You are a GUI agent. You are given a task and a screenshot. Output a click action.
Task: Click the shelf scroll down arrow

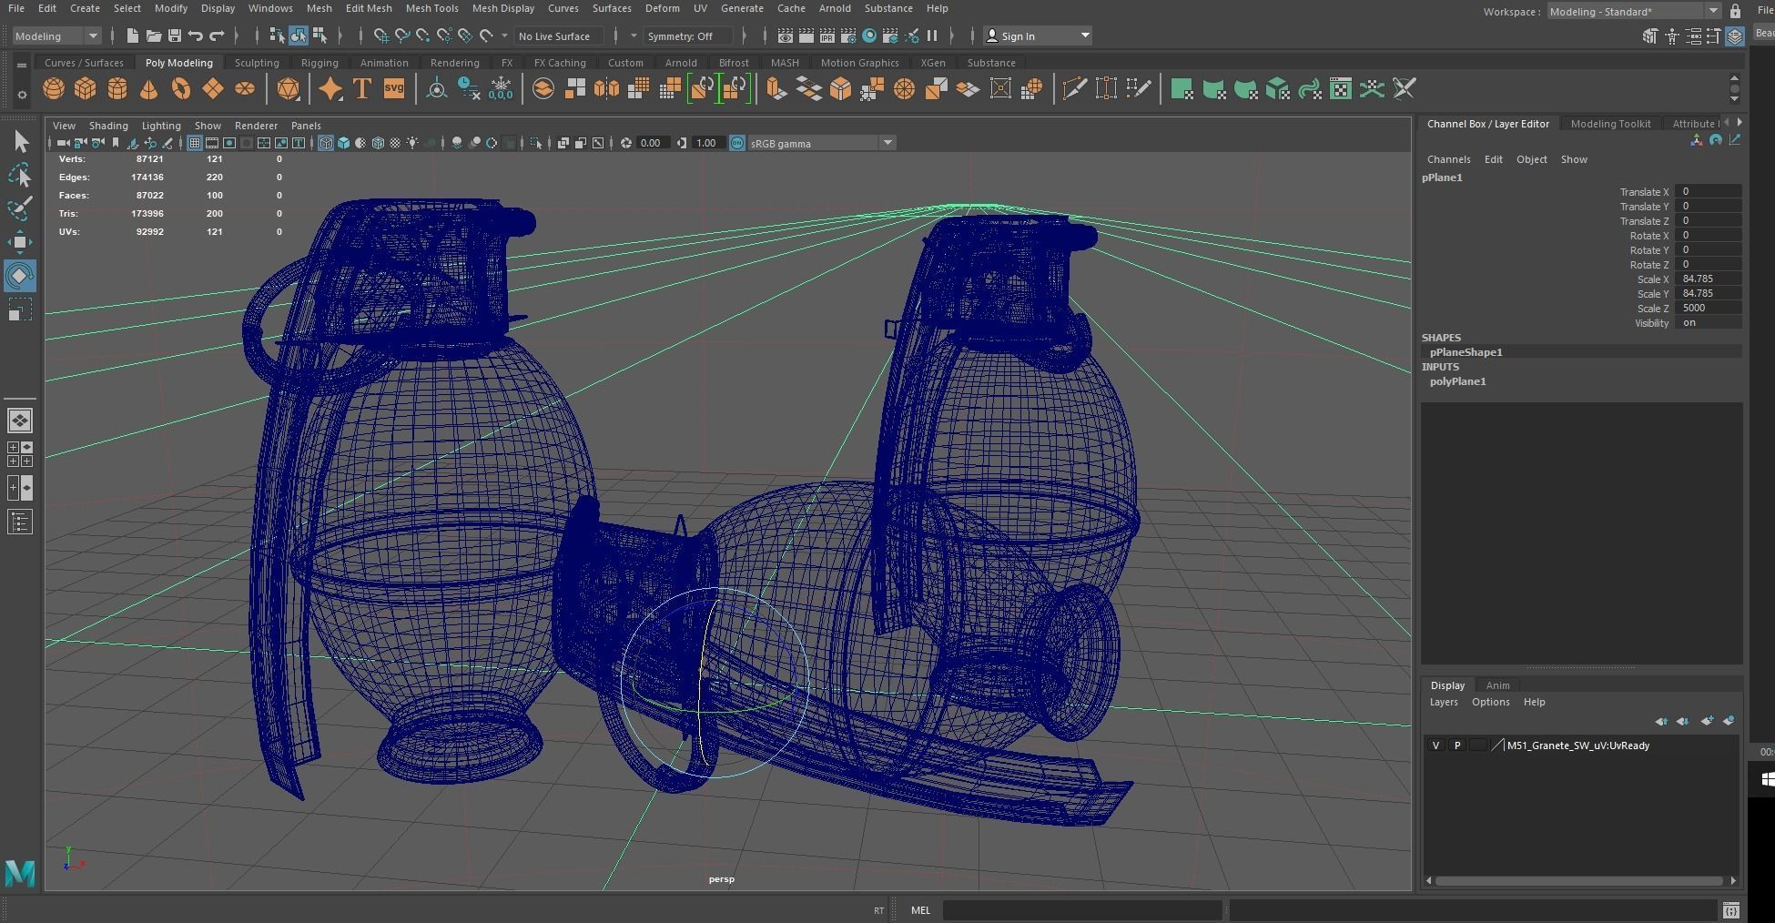point(1734,99)
